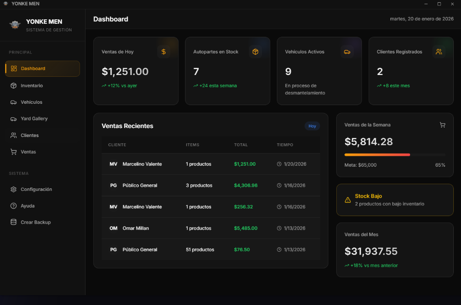Screen dimensions: 461x305
Task: Click the cart icon on Ventas de la Semana
Action: point(443,125)
